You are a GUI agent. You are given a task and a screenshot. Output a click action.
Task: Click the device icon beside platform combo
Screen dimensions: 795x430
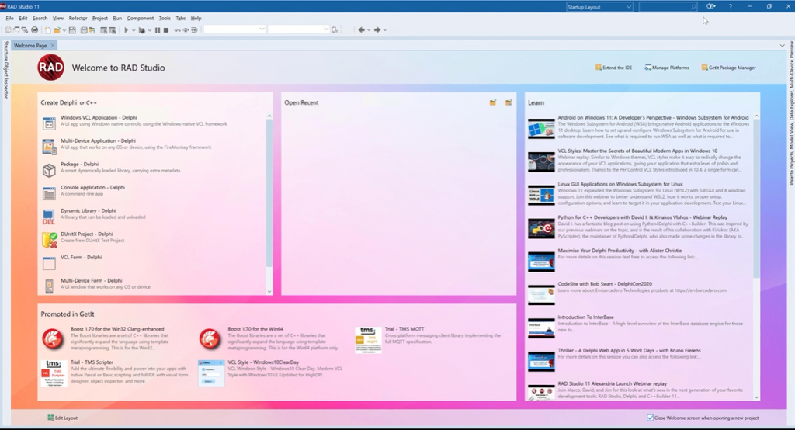(335, 30)
